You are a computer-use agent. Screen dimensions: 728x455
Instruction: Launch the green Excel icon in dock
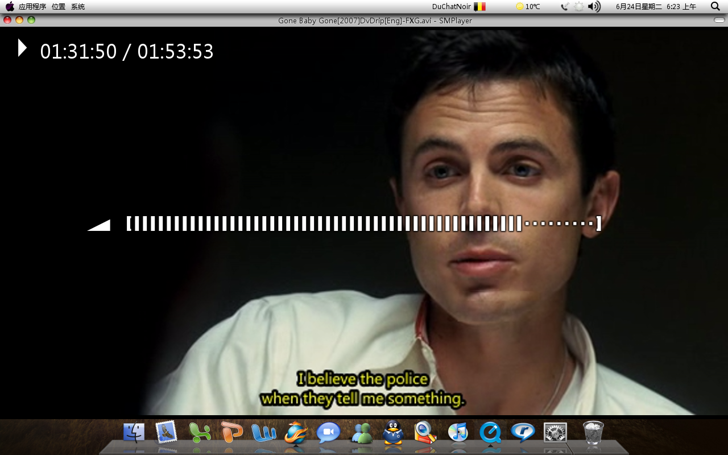(x=200, y=432)
